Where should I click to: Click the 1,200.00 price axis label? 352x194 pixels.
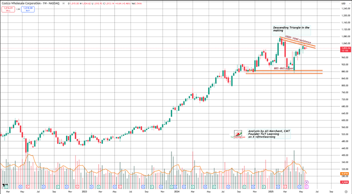coord(346,15)
